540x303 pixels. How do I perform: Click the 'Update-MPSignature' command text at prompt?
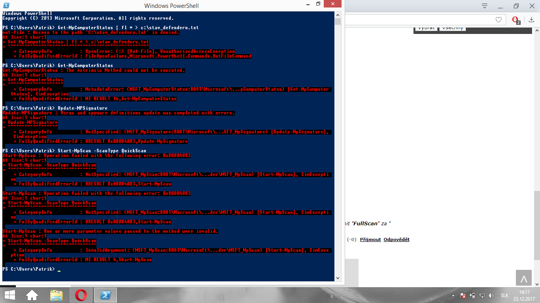pos(83,108)
